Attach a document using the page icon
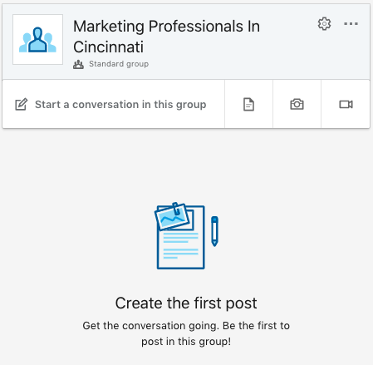 [248, 105]
